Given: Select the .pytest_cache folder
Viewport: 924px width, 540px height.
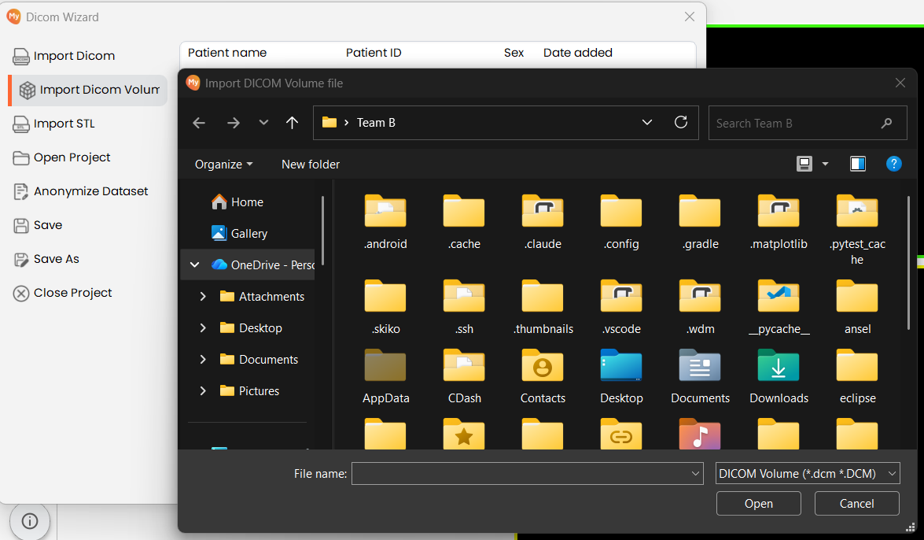Looking at the screenshot, I should tap(857, 230).
